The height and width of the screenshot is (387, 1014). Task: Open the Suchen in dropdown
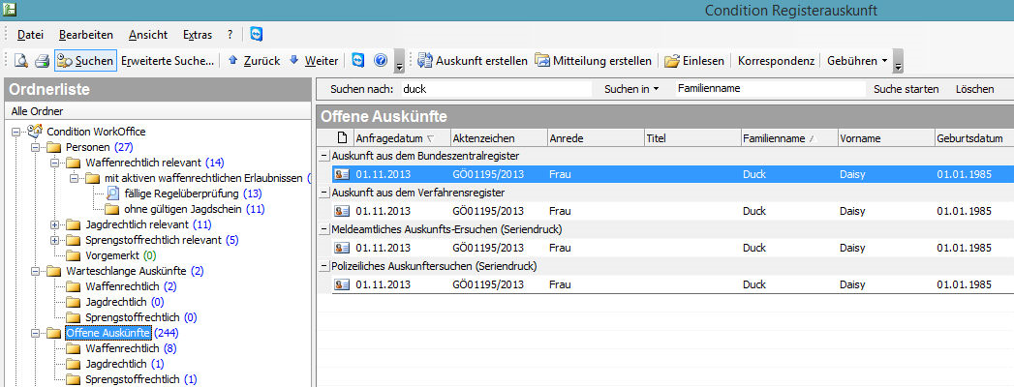point(630,89)
